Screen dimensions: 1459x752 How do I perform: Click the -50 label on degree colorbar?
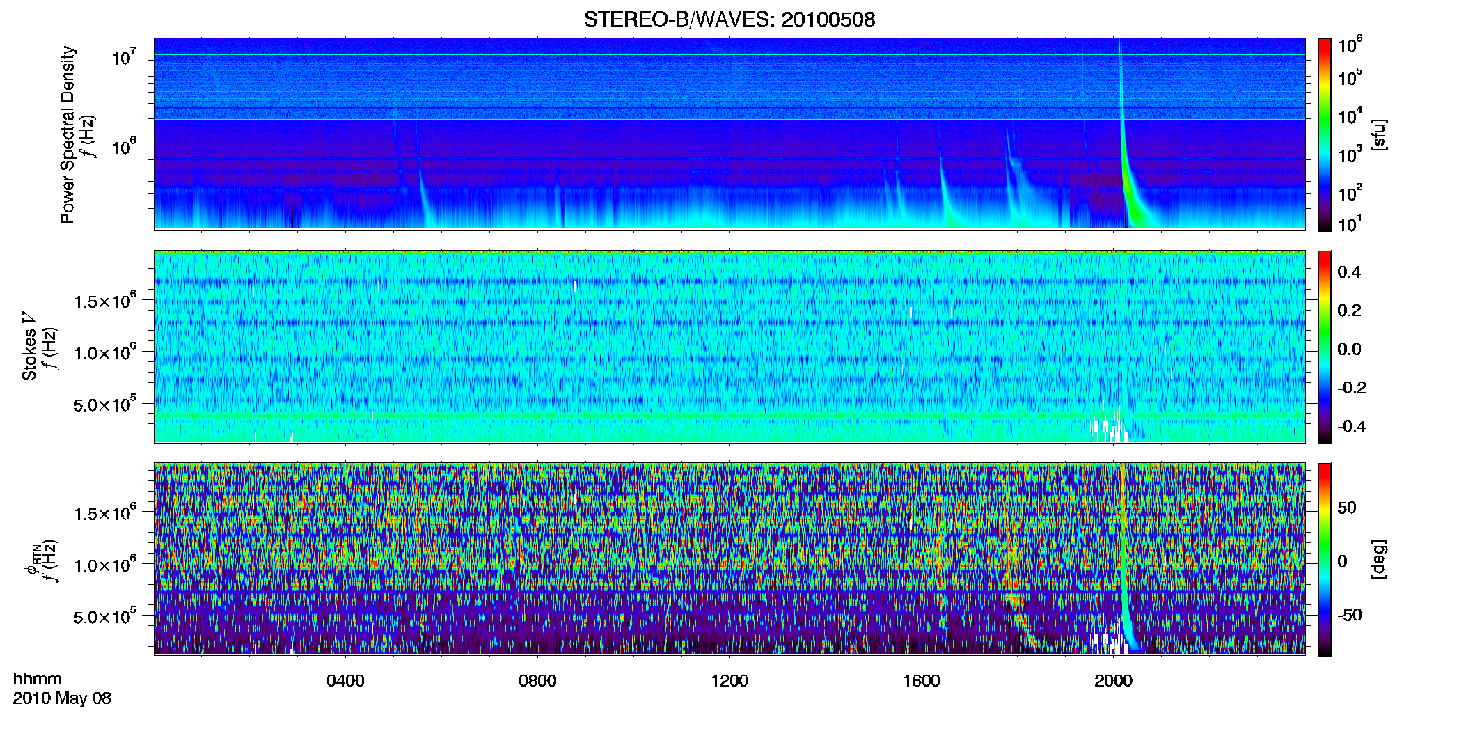1350,615
